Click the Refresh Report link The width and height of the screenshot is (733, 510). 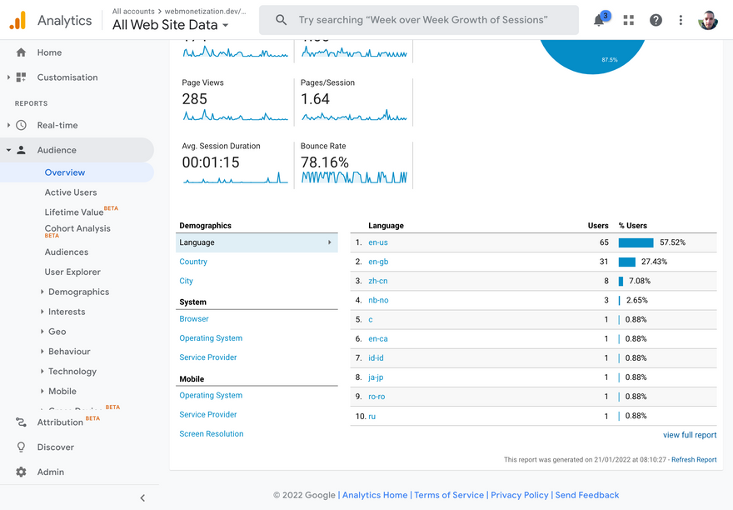(x=694, y=460)
